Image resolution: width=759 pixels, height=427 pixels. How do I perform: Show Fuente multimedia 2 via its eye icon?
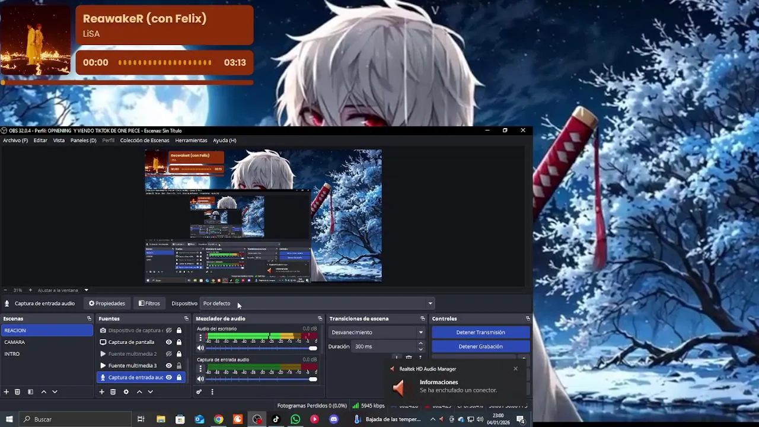[x=169, y=354]
